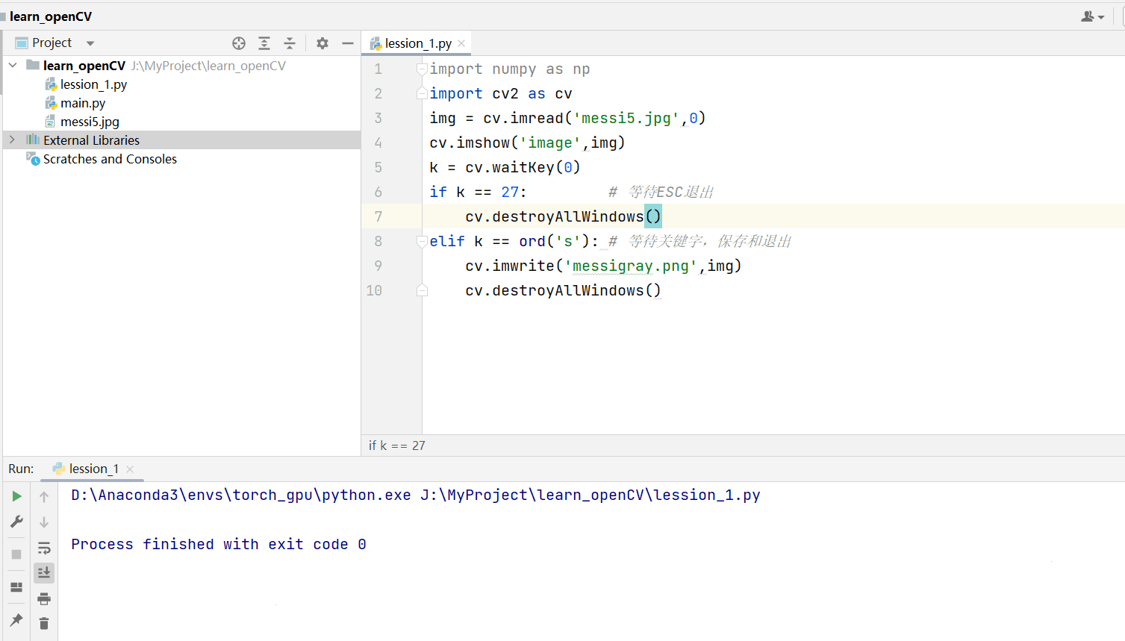Screen dimensions: 1125x641
Task: Expand all items in Project panel
Action: tap(264, 43)
